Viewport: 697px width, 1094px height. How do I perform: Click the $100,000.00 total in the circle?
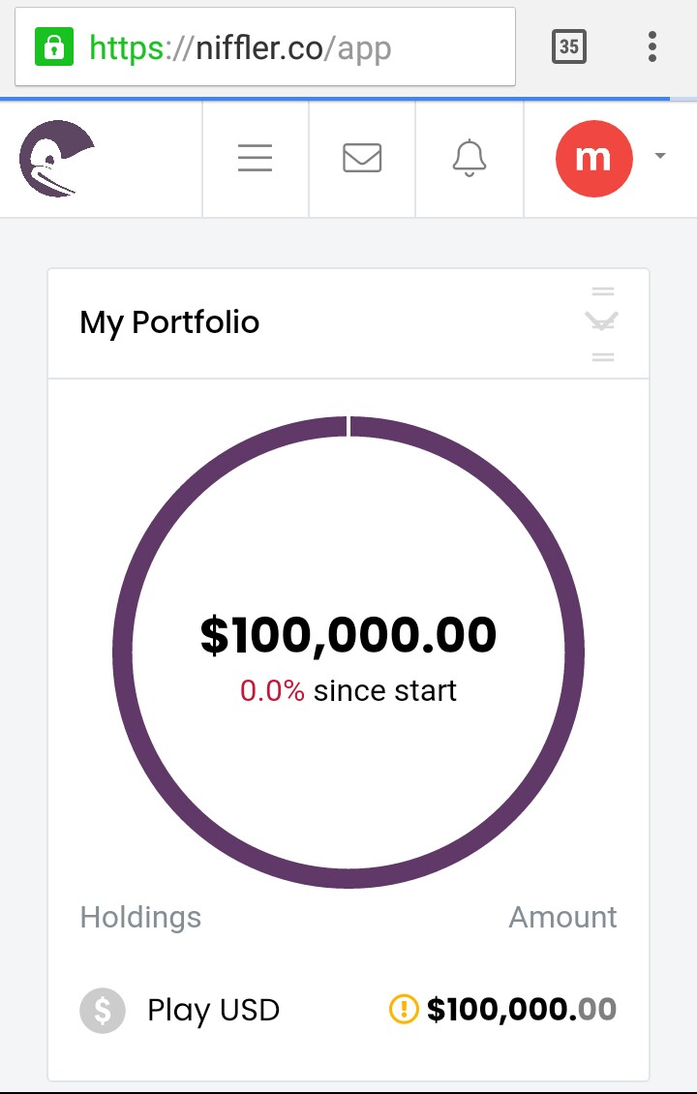click(x=348, y=635)
